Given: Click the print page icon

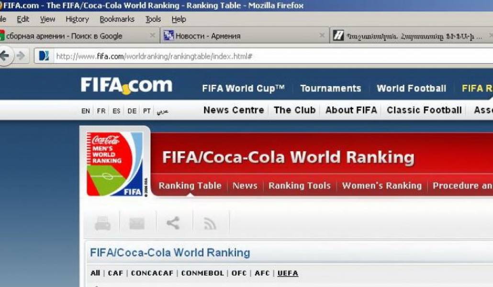Looking at the screenshot, I should pos(102,223).
